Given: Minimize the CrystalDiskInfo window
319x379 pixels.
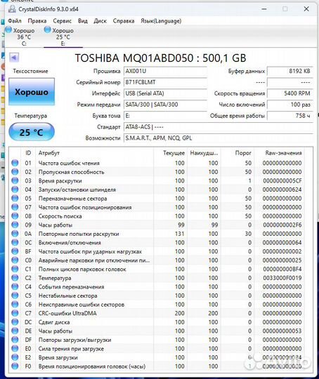Looking at the screenshot, I should tap(264, 9).
